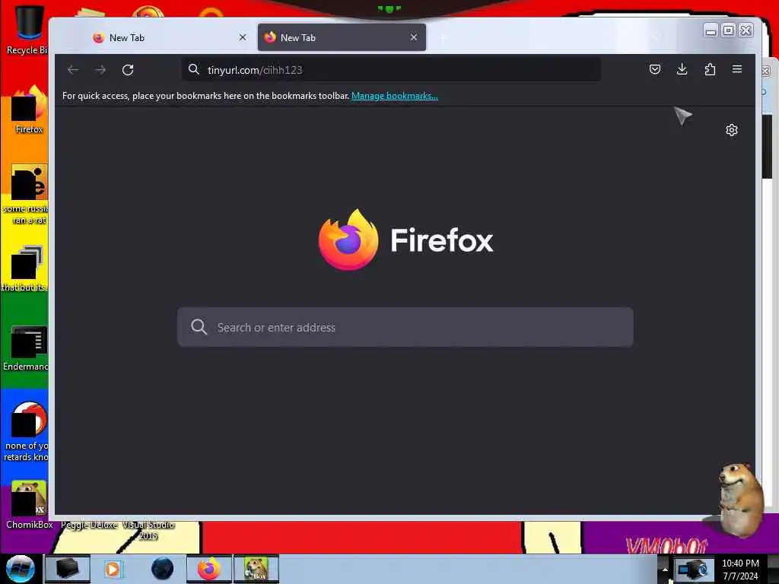Open ChomikBox hamster taskbar icon
Screen dimensions: 779x584
pos(256,569)
